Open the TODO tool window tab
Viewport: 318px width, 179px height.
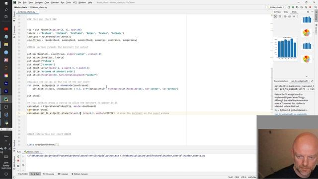point(23,174)
